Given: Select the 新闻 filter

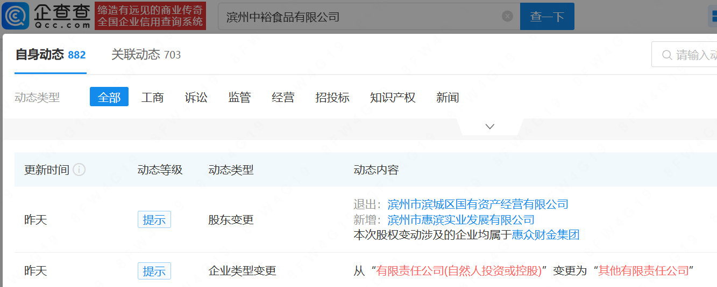Looking at the screenshot, I should [x=448, y=97].
